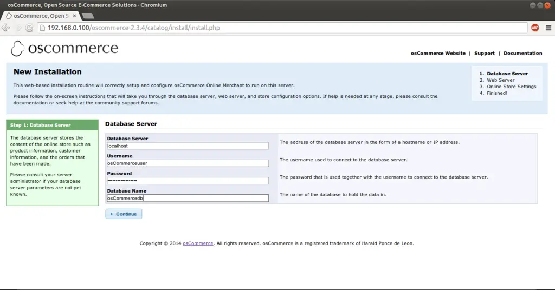Screen dimensions: 555x290
Task: Click the page icon in the address bar
Action: click(42, 28)
